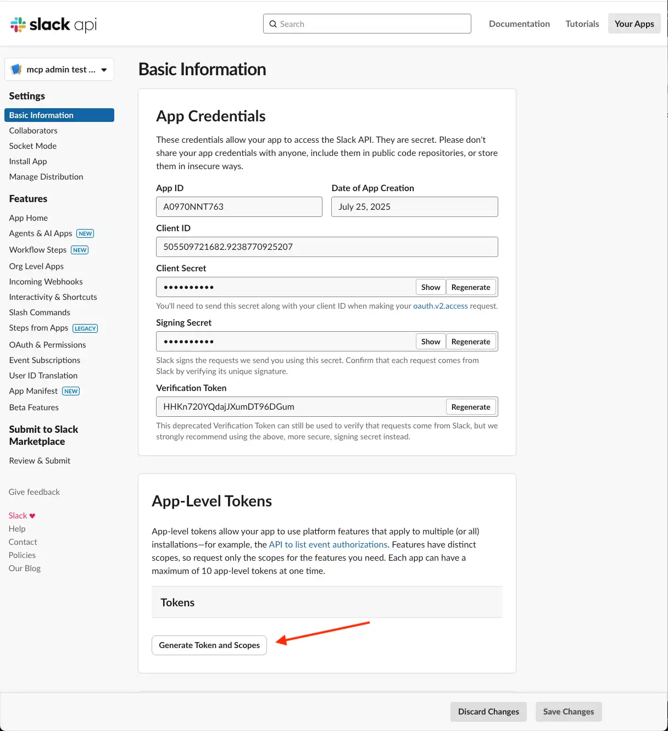Click the Slack API logo

(53, 24)
